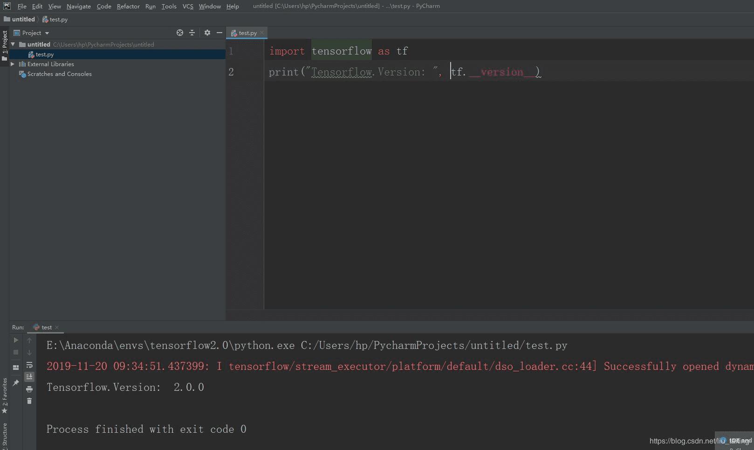Select Scratches and Consoles in project tree
754x450 pixels.
tap(59, 74)
